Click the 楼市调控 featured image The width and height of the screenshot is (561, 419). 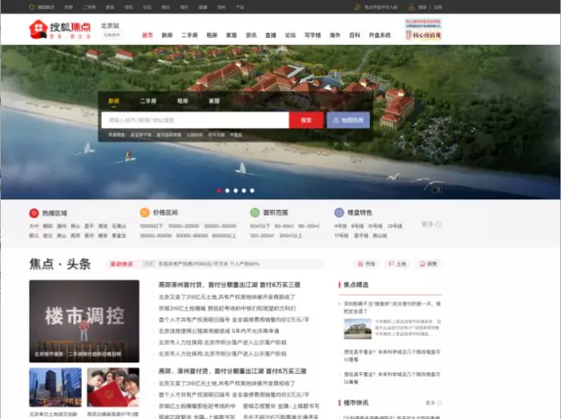tap(84, 321)
